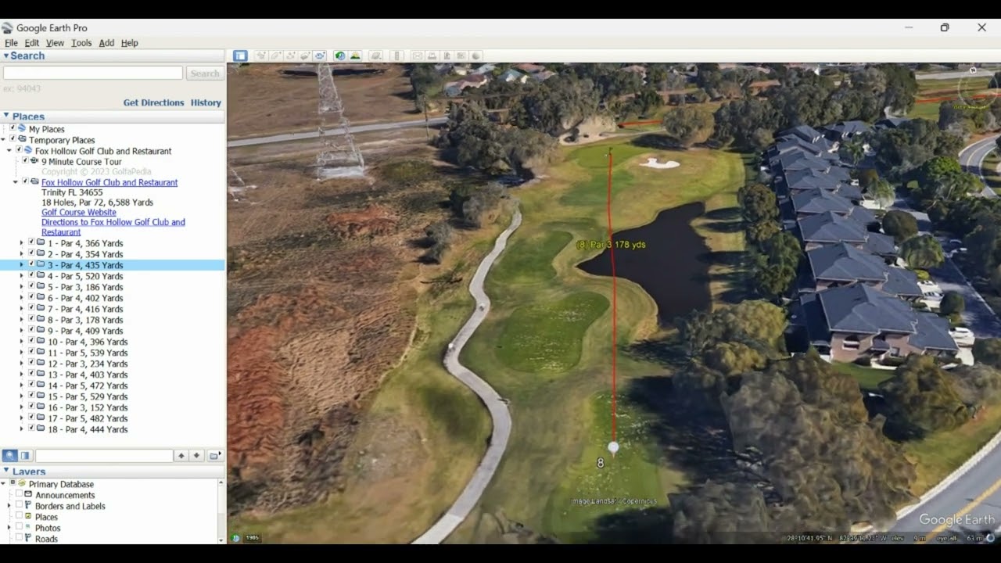1001x563 pixels.
Task: Uncheck hole 8 - Par 3, 178 Yards checkbox
Action: [31, 319]
